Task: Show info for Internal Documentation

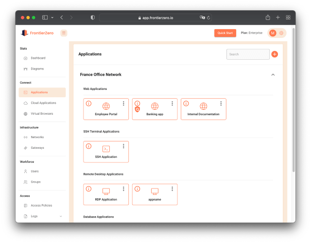Action: (186, 104)
